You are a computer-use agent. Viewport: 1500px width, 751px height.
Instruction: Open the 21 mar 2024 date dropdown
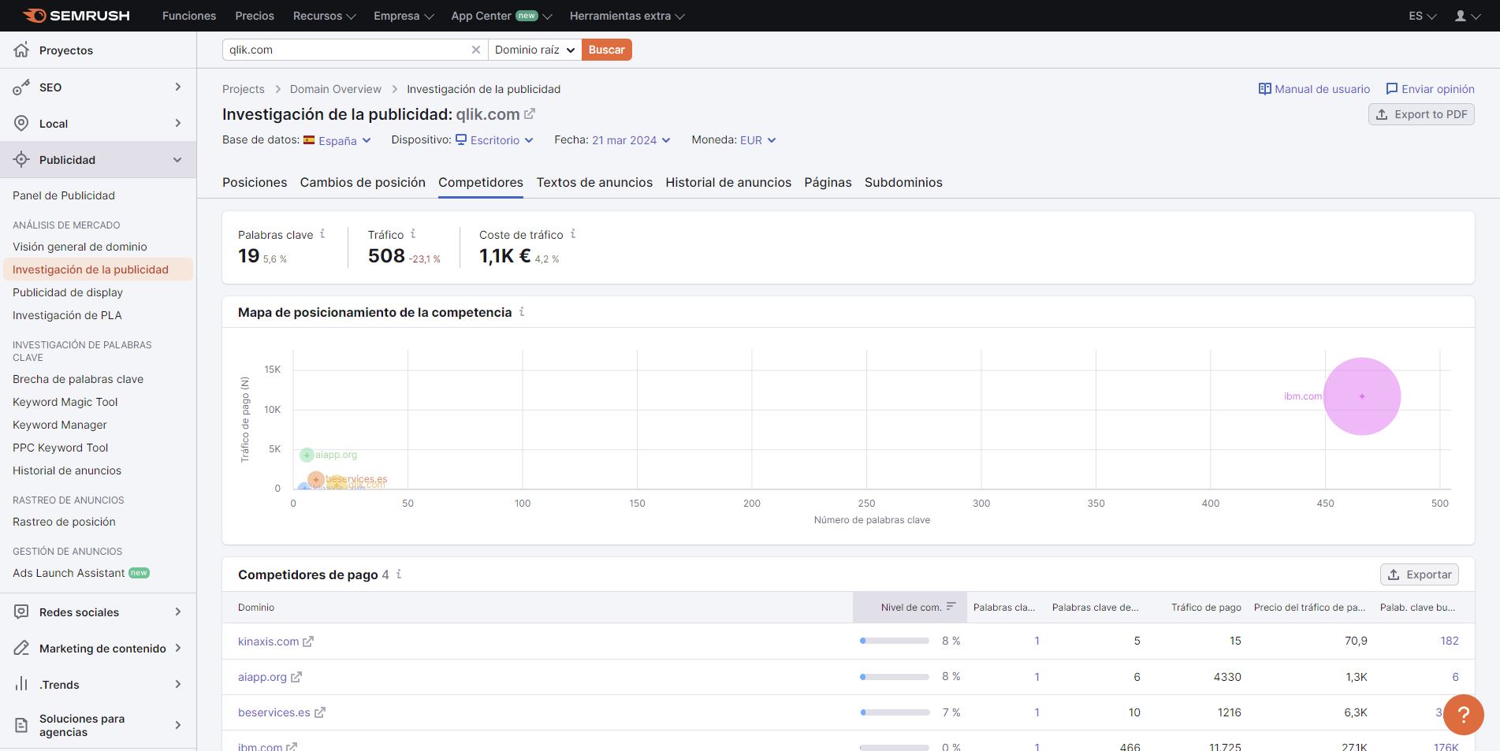pos(631,140)
